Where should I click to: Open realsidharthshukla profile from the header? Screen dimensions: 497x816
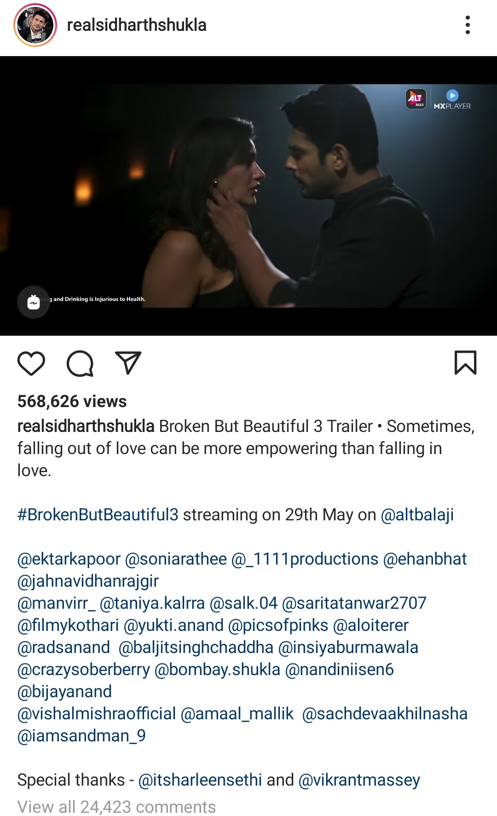coord(137,25)
